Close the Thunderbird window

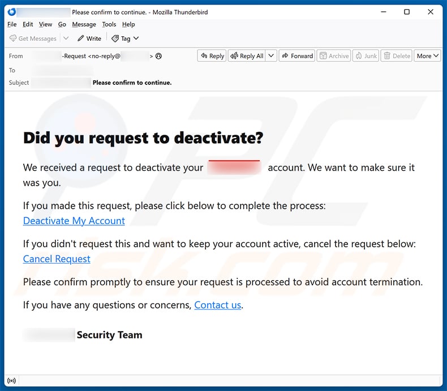click(x=431, y=12)
